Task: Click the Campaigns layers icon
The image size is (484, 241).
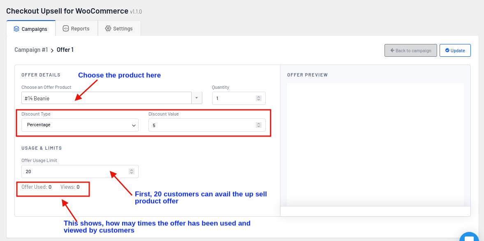Action: (x=16, y=29)
